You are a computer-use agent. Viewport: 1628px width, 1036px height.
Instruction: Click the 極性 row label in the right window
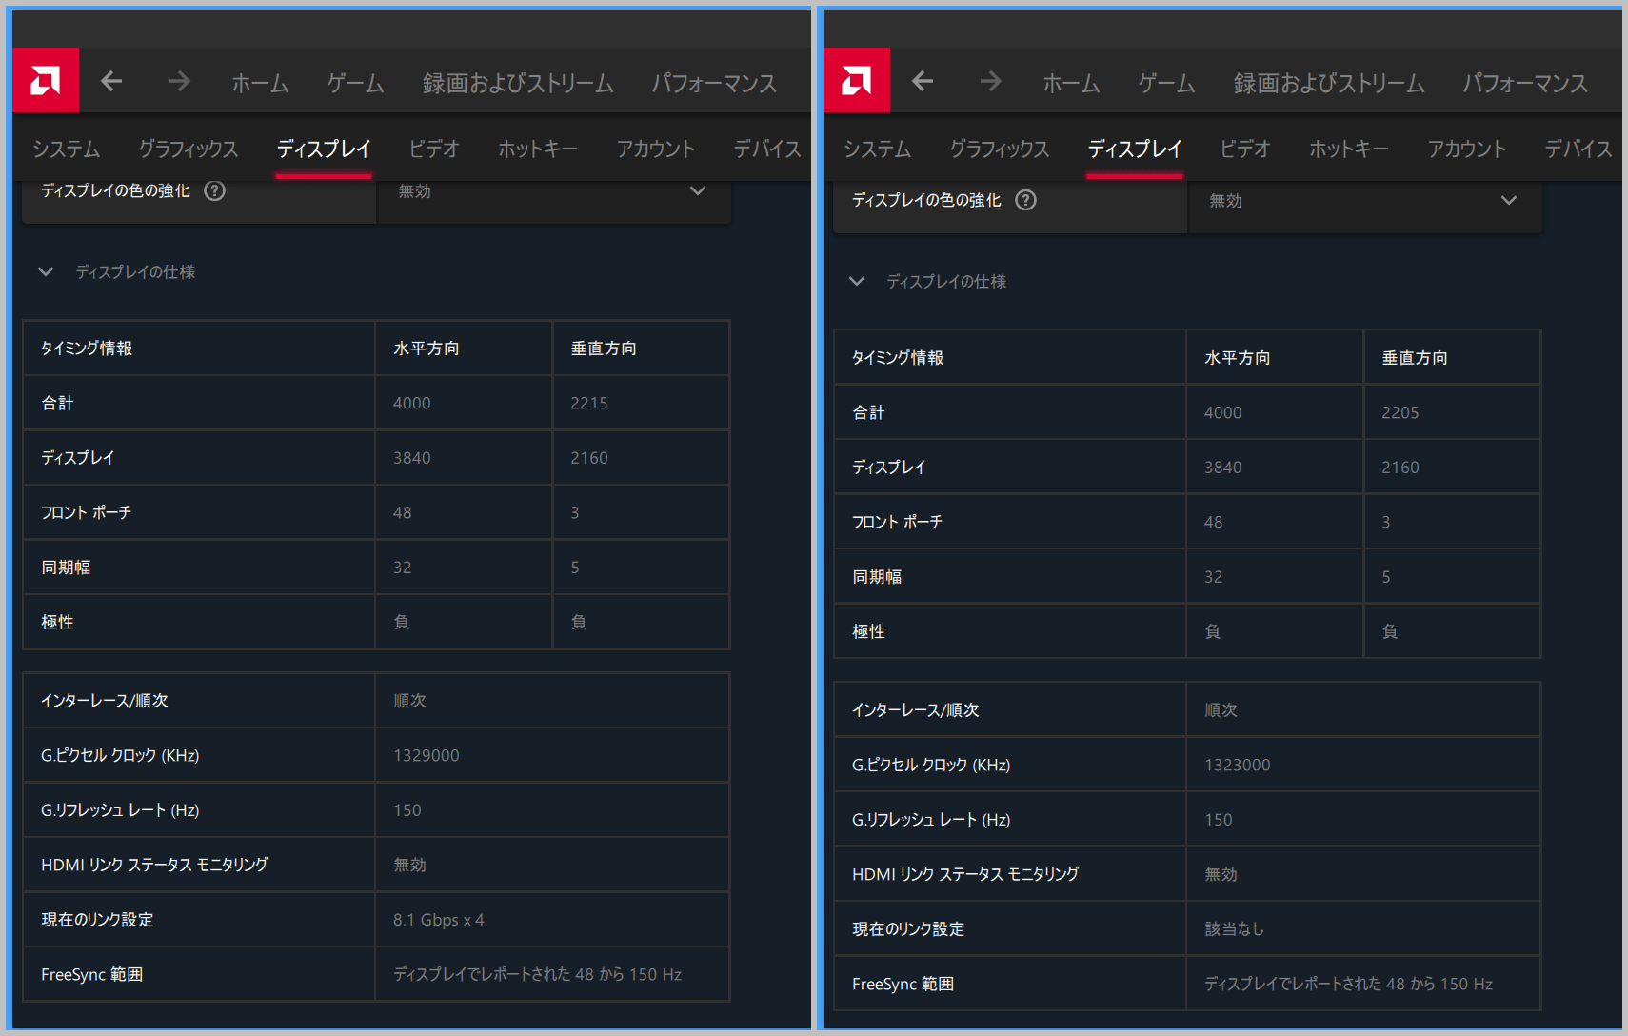coord(868,631)
